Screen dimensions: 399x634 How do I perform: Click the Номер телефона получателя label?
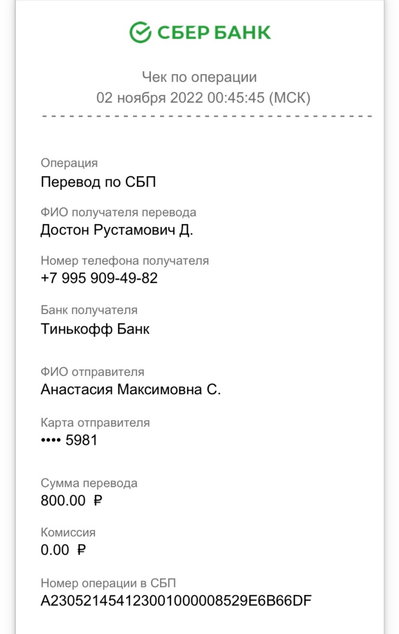pos(125,261)
